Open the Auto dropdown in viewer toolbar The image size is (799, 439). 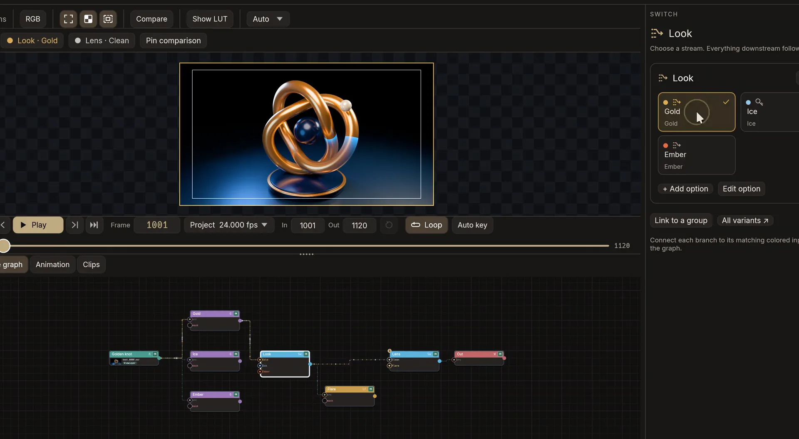pos(268,19)
